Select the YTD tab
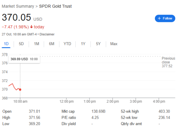Image resolution: width=180 pixels, height=131 pixels. tap(67, 44)
